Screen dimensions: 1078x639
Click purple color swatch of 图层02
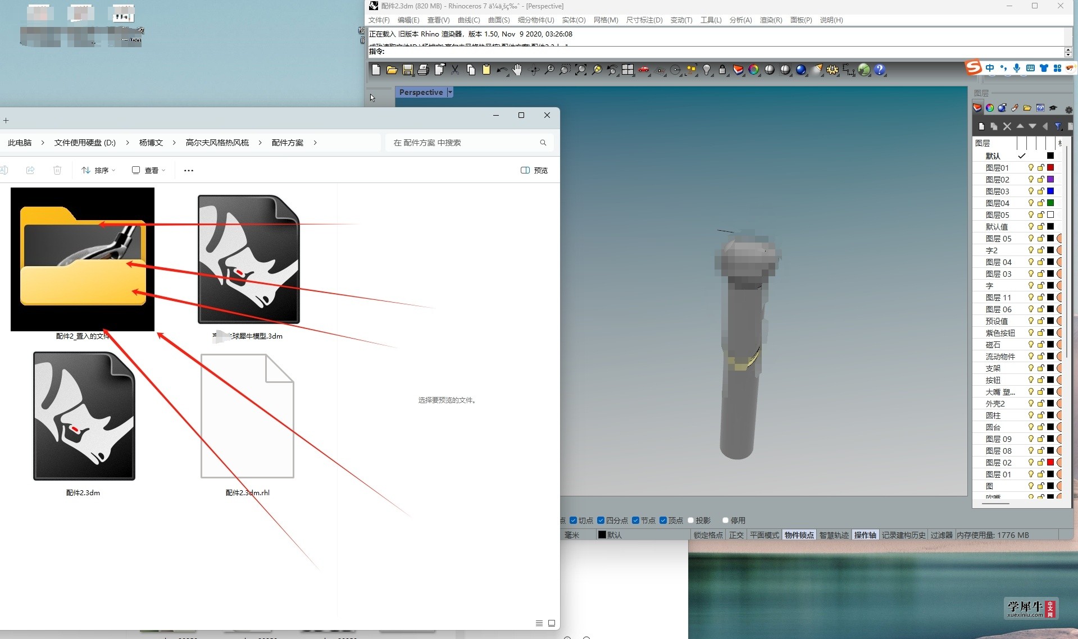pos(1050,179)
